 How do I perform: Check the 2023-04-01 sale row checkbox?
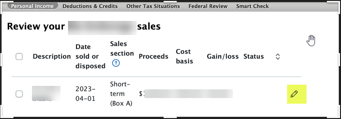pos(19,94)
